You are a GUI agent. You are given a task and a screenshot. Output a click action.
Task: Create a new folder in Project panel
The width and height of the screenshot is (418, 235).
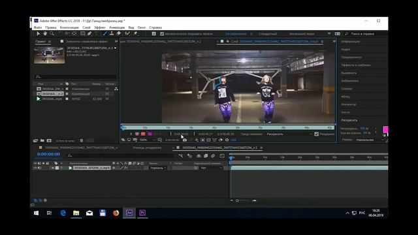coord(42,141)
